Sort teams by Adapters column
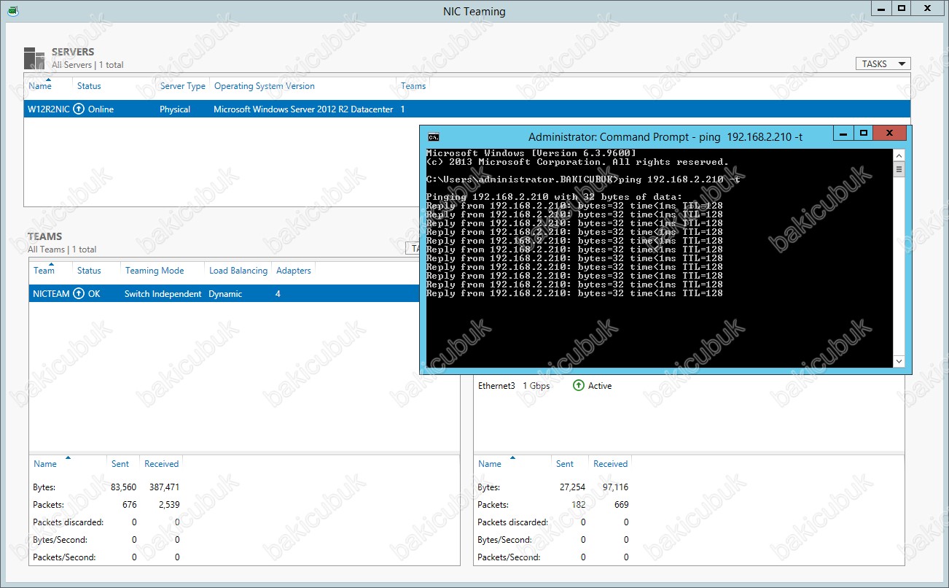 pos(294,271)
